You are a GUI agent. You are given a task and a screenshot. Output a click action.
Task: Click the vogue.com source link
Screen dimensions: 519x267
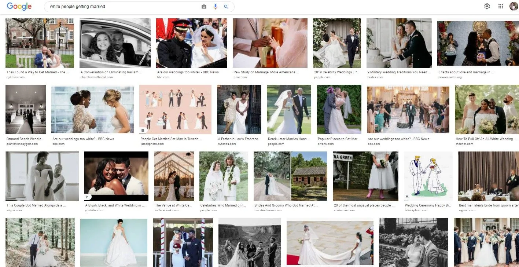click(13, 210)
